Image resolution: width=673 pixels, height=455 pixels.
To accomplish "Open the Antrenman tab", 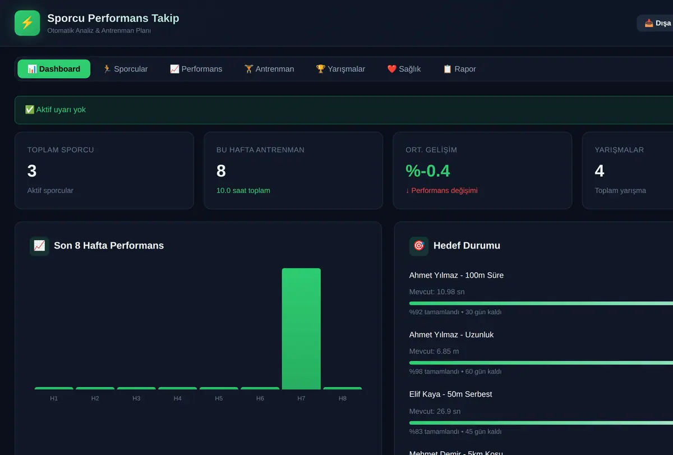I will [269, 69].
